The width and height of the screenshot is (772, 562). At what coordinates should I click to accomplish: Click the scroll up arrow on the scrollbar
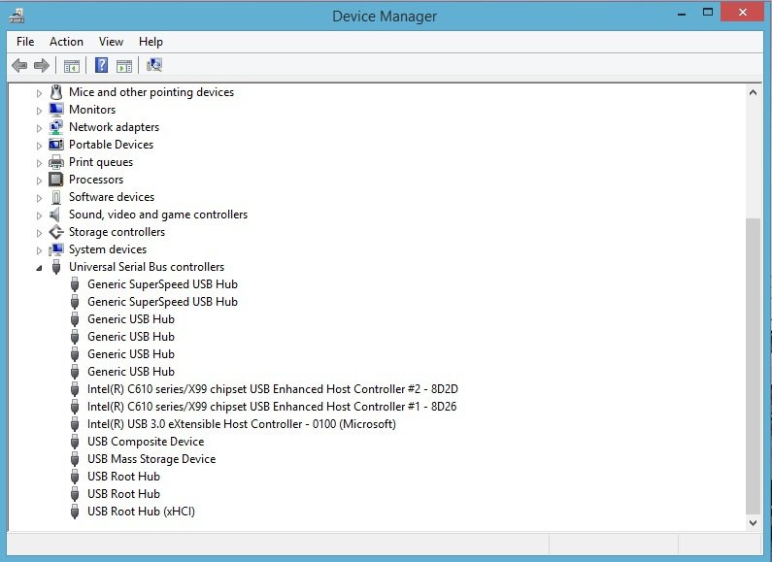pyautogui.click(x=753, y=92)
